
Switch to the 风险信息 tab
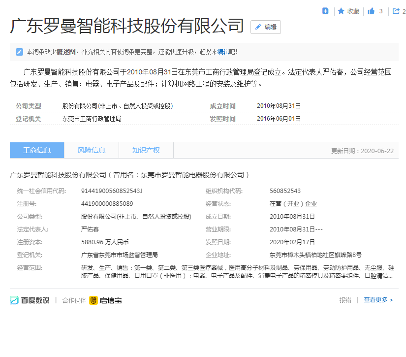coord(92,150)
